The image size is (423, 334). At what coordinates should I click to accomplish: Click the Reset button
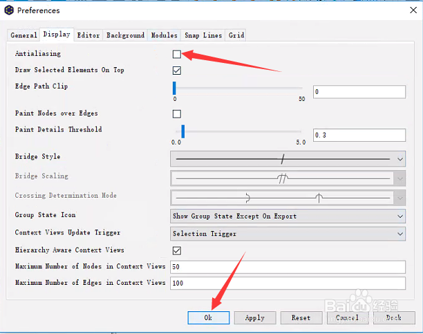point(301,317)
